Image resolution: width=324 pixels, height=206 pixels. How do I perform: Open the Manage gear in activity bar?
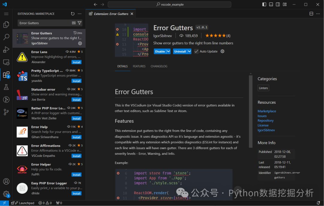(x=6, y=194)
